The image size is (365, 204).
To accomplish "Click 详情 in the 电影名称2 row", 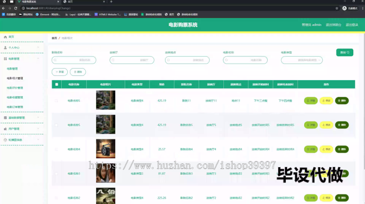I will (x=311, y=198).
